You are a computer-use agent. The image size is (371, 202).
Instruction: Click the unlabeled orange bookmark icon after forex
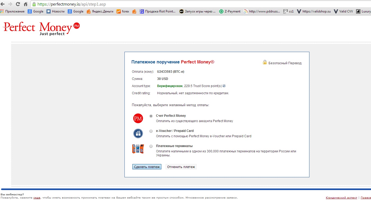click(134, 11)
